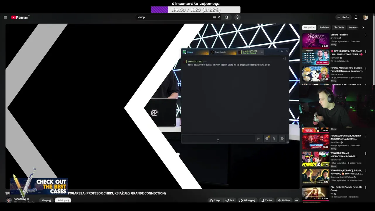Open the emoticon picker in chat
Screen dimensions: 375x211
click(x=267, y=139)
